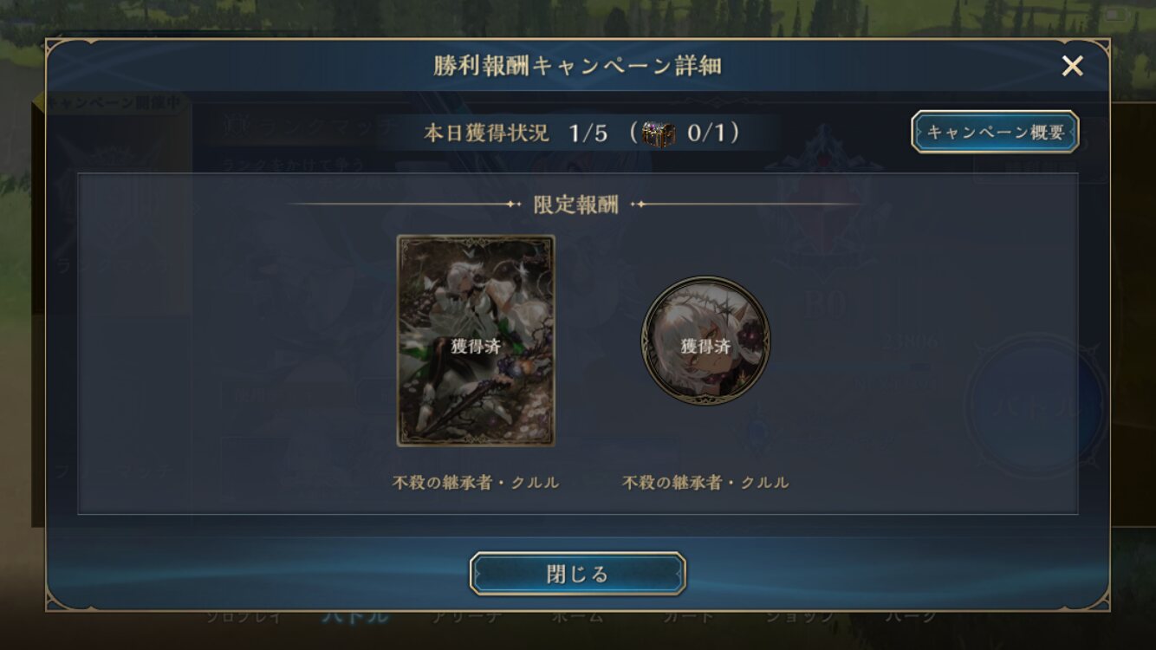
Task: Select the クルル card reward thumbnail
Action: [x=476, y=341]
